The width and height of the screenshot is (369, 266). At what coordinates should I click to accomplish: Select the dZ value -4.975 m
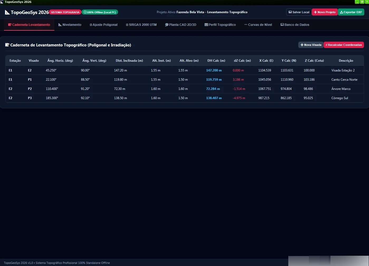[239, 98]
